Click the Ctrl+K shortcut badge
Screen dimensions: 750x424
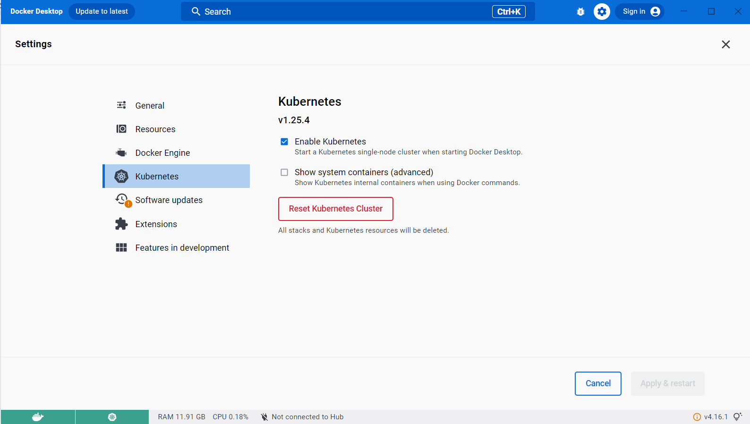coord(509,11)
